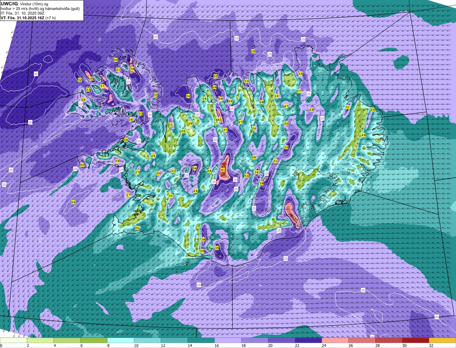Viewport: 456px width, 348px height.
Task: Pick the 30–32 m/s dark red legend swatch
Action: coord(415,340)
